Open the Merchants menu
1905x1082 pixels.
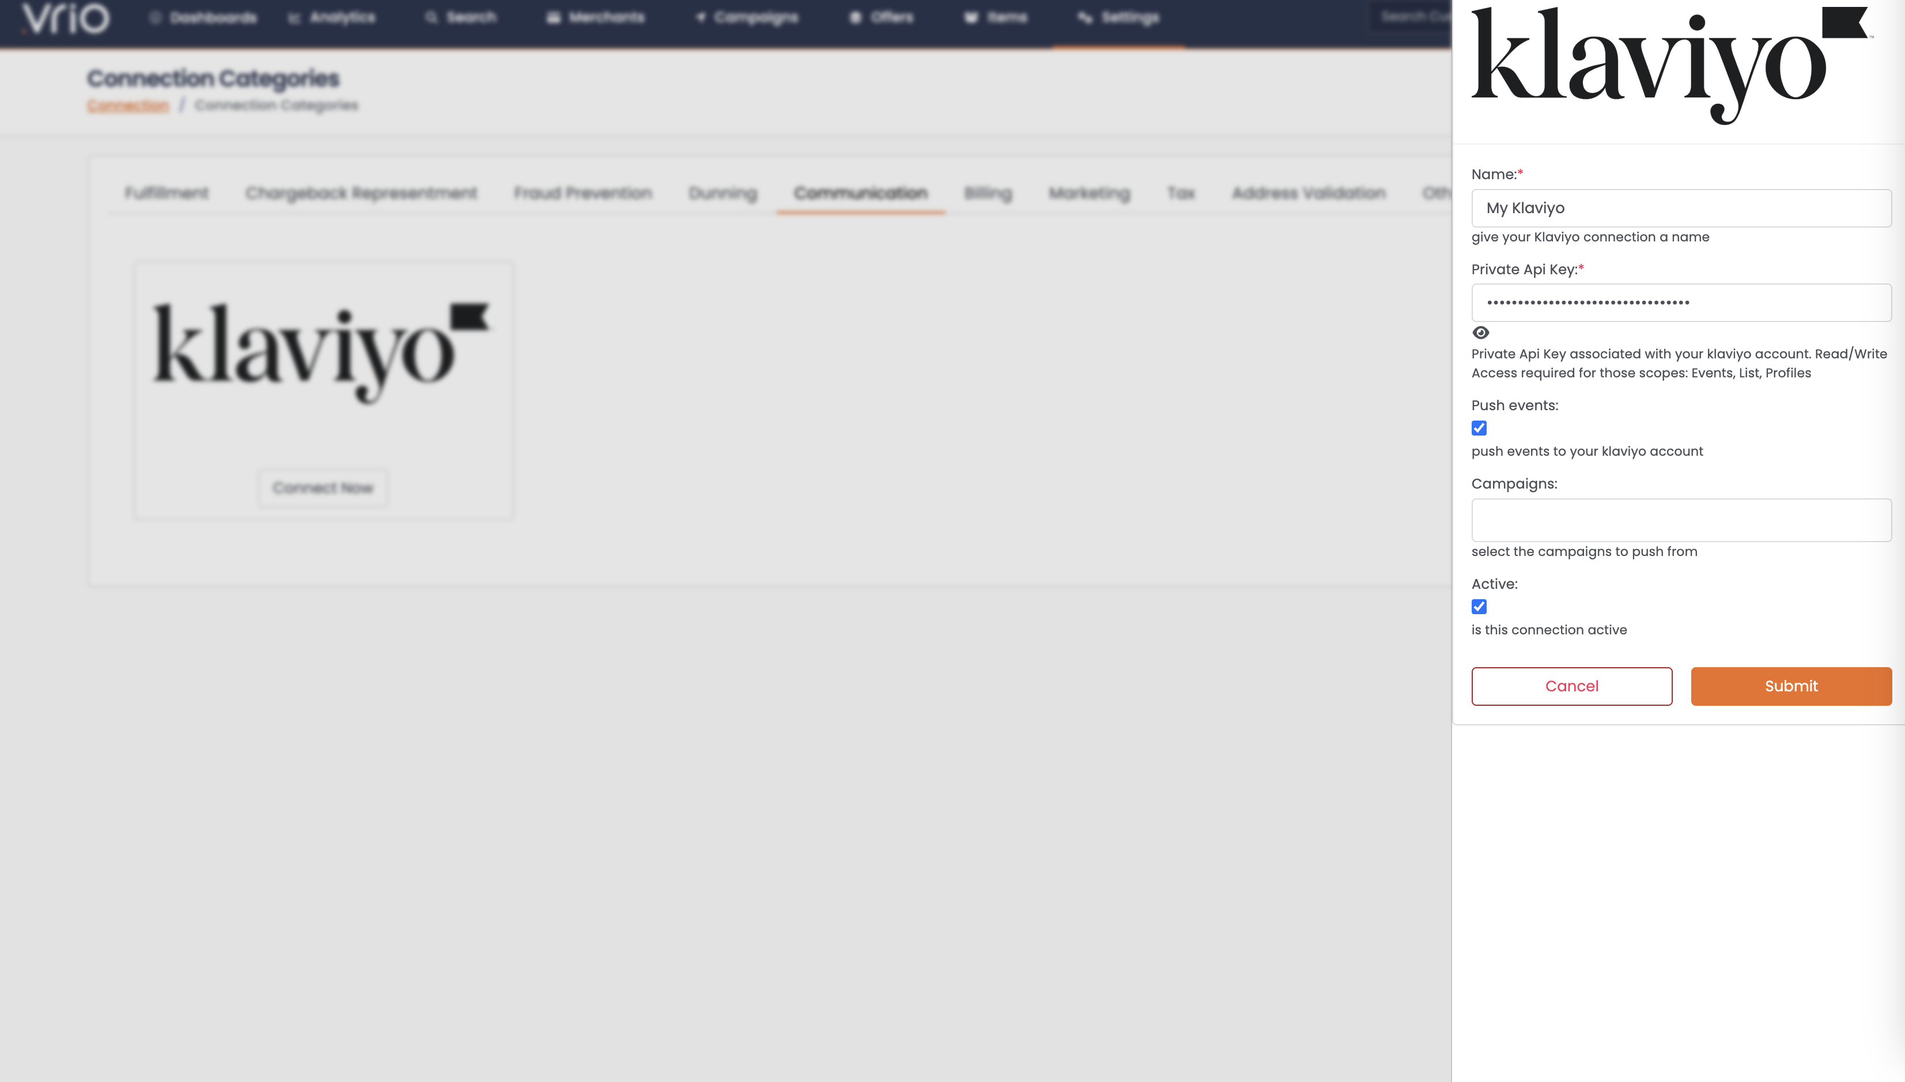(595, 18)
